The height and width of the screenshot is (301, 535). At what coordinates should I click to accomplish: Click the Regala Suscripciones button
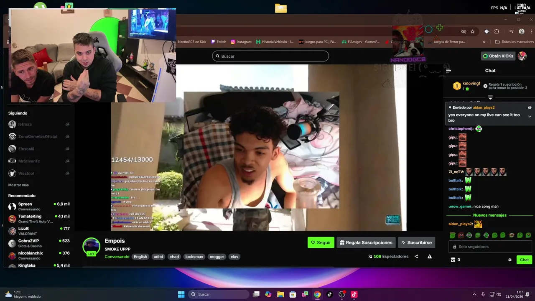[366, 242]
